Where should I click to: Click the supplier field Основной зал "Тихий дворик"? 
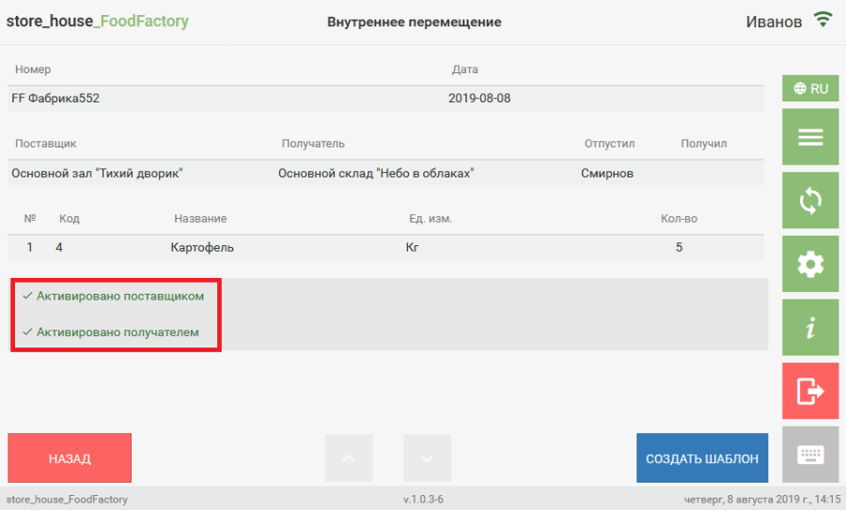pyautogui.click(x=97, y=174)
